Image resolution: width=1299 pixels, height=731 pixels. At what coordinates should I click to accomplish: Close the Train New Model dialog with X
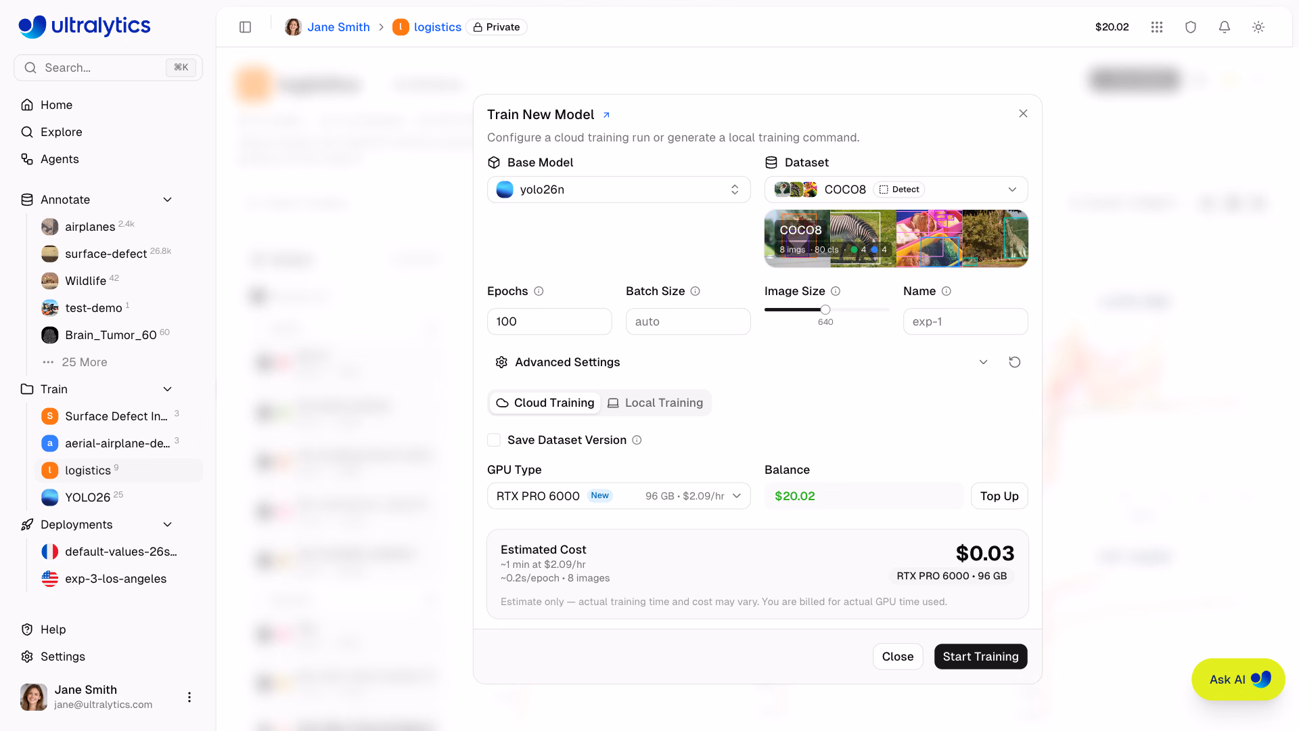click(x=1023, y=114)
